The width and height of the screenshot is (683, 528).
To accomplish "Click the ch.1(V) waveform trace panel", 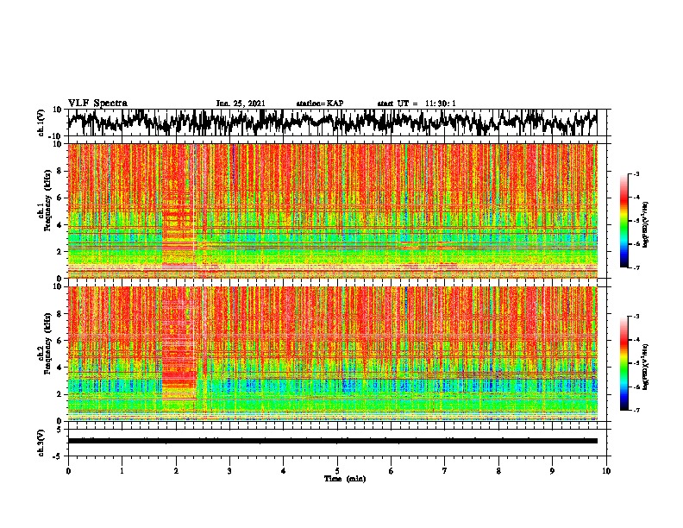I will [337, 123].
